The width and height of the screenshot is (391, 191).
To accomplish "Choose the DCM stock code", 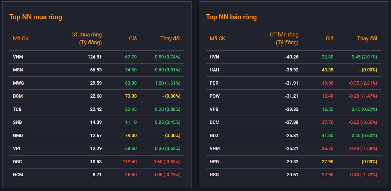I will (x=215, y=122).
